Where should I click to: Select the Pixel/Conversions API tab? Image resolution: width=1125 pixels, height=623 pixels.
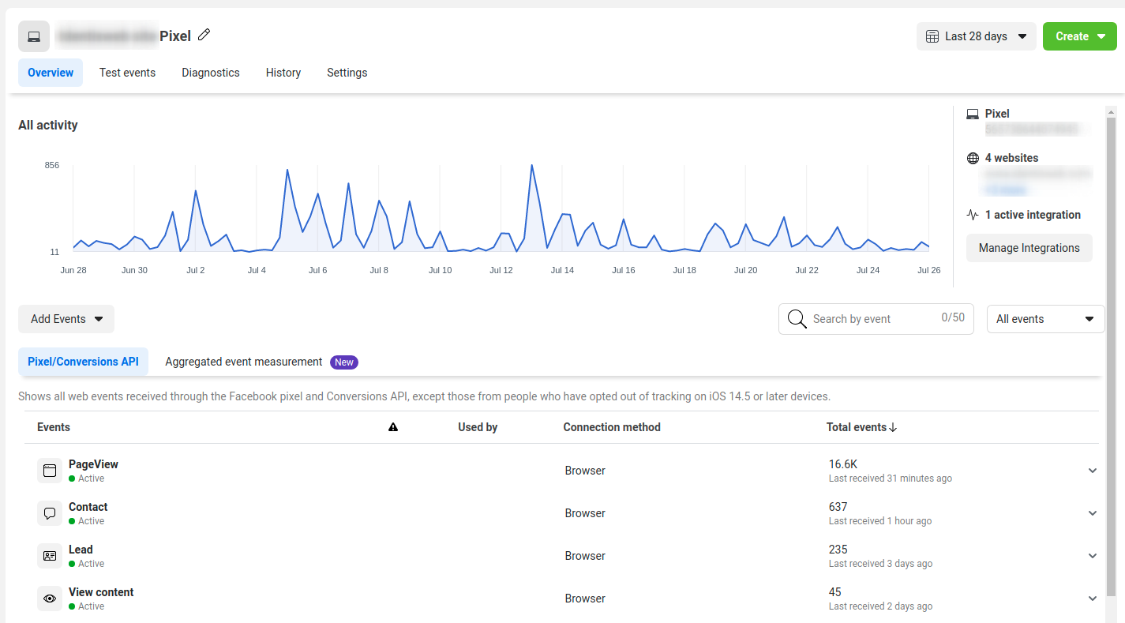(83, 362)
